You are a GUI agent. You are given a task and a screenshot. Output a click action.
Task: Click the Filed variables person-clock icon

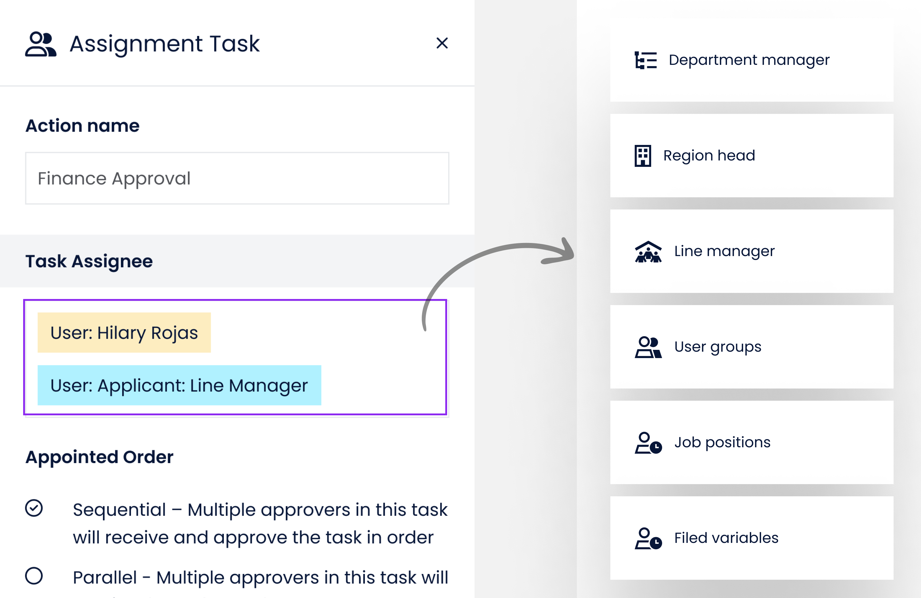pos(648,538)
